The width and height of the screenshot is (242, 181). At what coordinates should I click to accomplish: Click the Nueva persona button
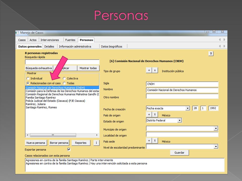pos(36,143)
